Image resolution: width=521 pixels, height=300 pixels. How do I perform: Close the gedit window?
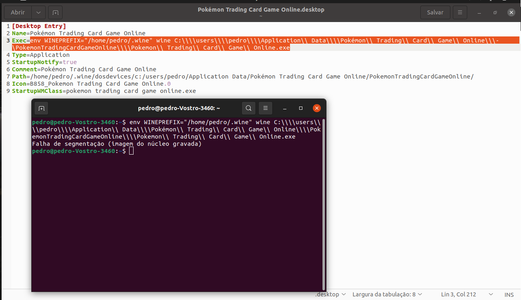point(511,13)
